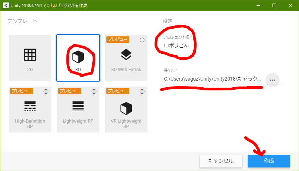The image size is (299, 171).
Task: Click the プレビュー badge on 3D With Extras
Action: click(118, 40)
